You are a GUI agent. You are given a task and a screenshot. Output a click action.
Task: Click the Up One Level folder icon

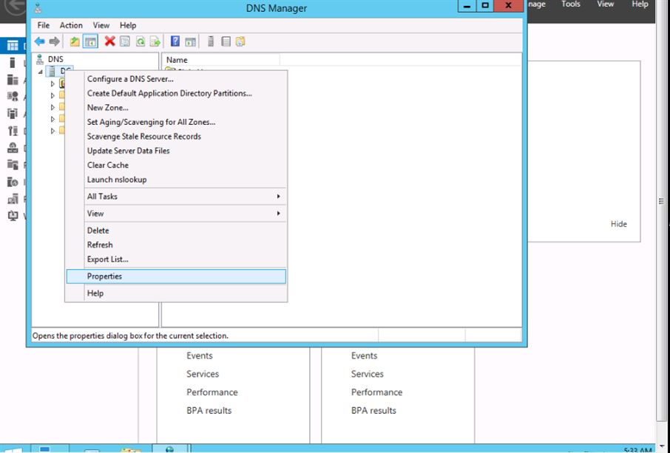point(75,41)
